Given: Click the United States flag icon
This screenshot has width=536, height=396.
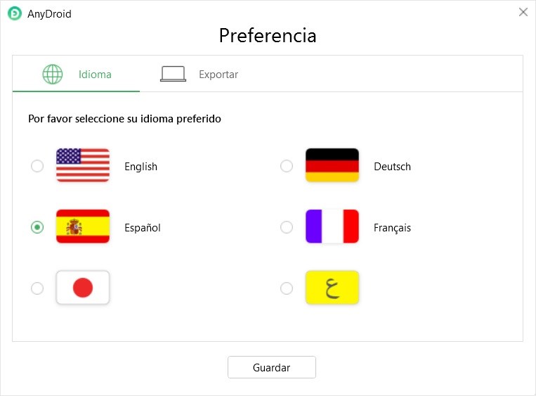Looking at the screenshot, I should (x=83, y=165).
